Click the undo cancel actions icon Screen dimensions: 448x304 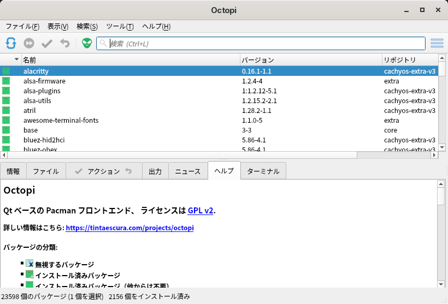click(65, 43)
